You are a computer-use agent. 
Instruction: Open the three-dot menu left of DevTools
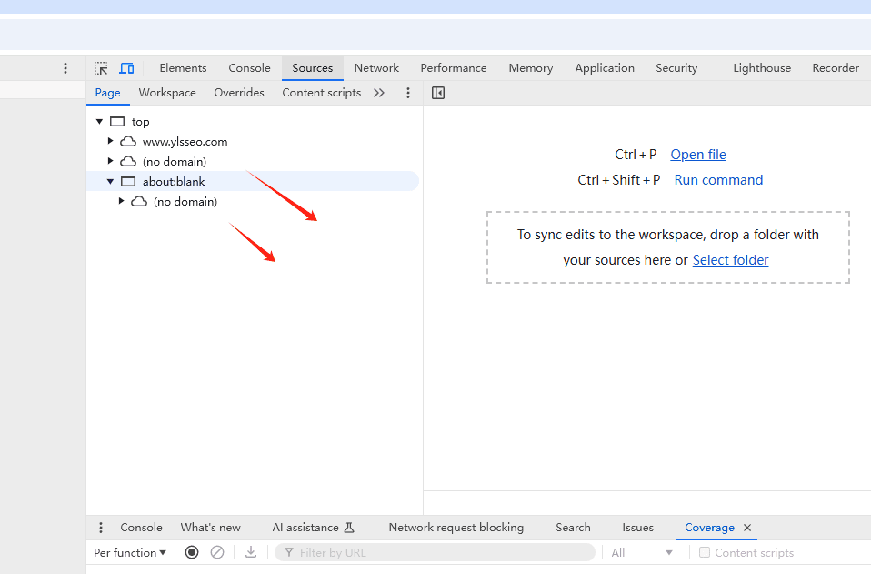point(65,68)
